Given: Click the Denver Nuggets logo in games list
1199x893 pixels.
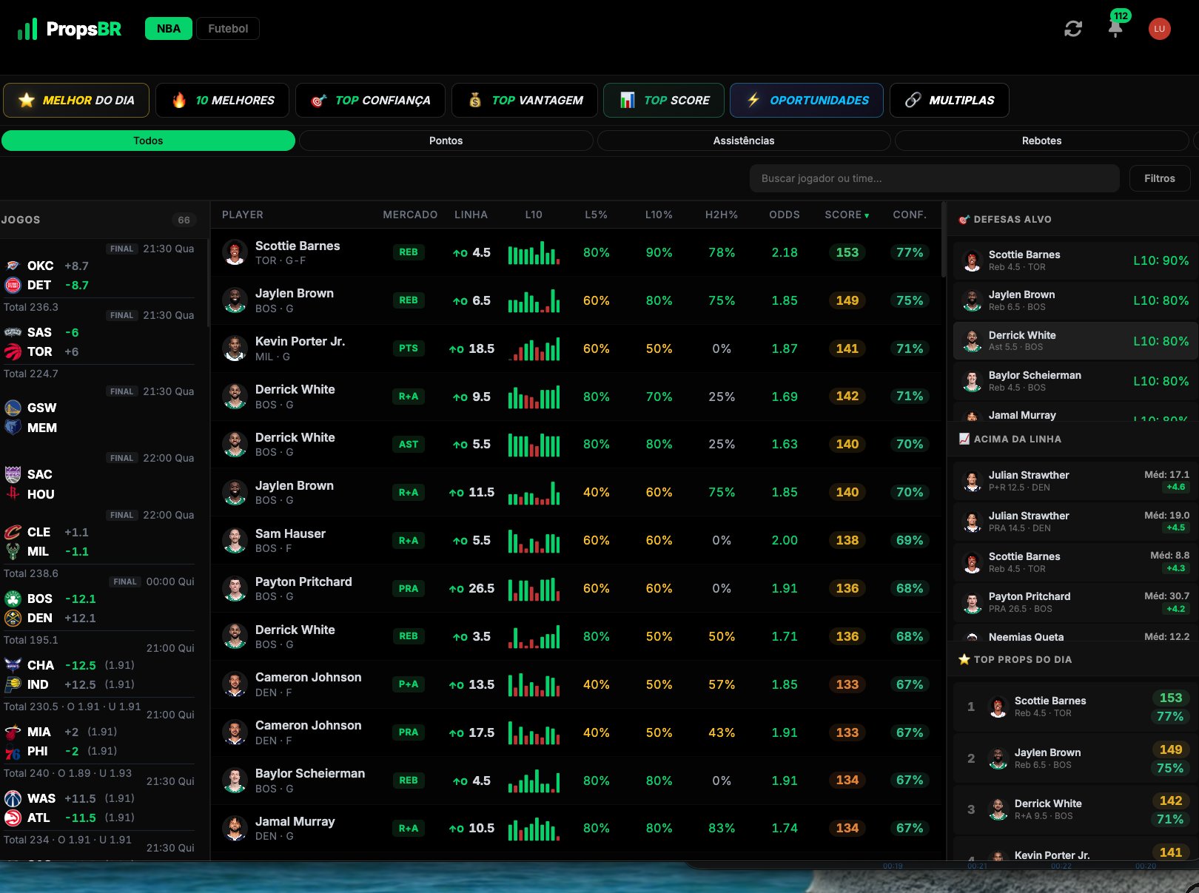Looking at the screenshot, I should pyautogui.click(x=13, y=618).
